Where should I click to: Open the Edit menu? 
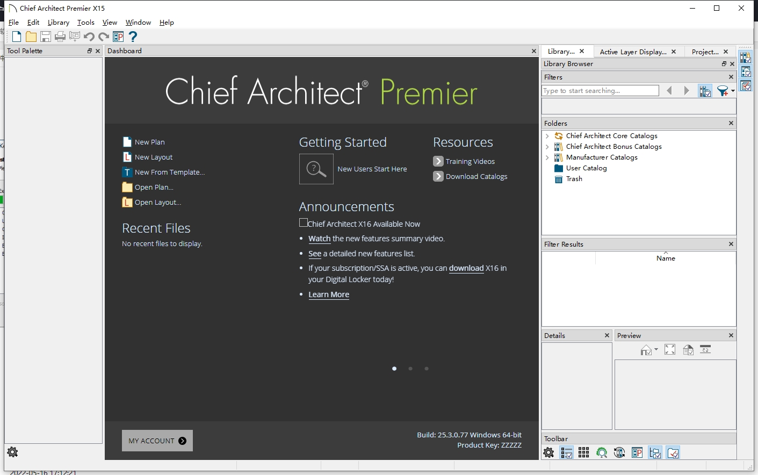(33, 23)
